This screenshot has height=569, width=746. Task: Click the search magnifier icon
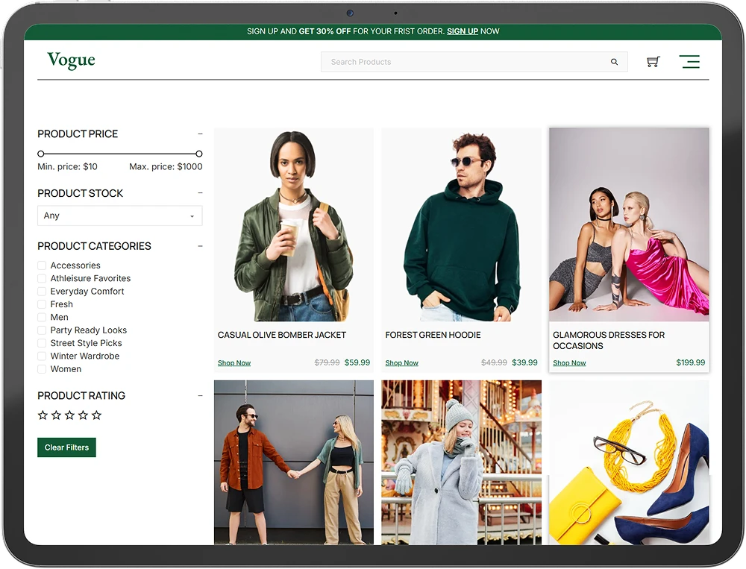click(614, 62)
